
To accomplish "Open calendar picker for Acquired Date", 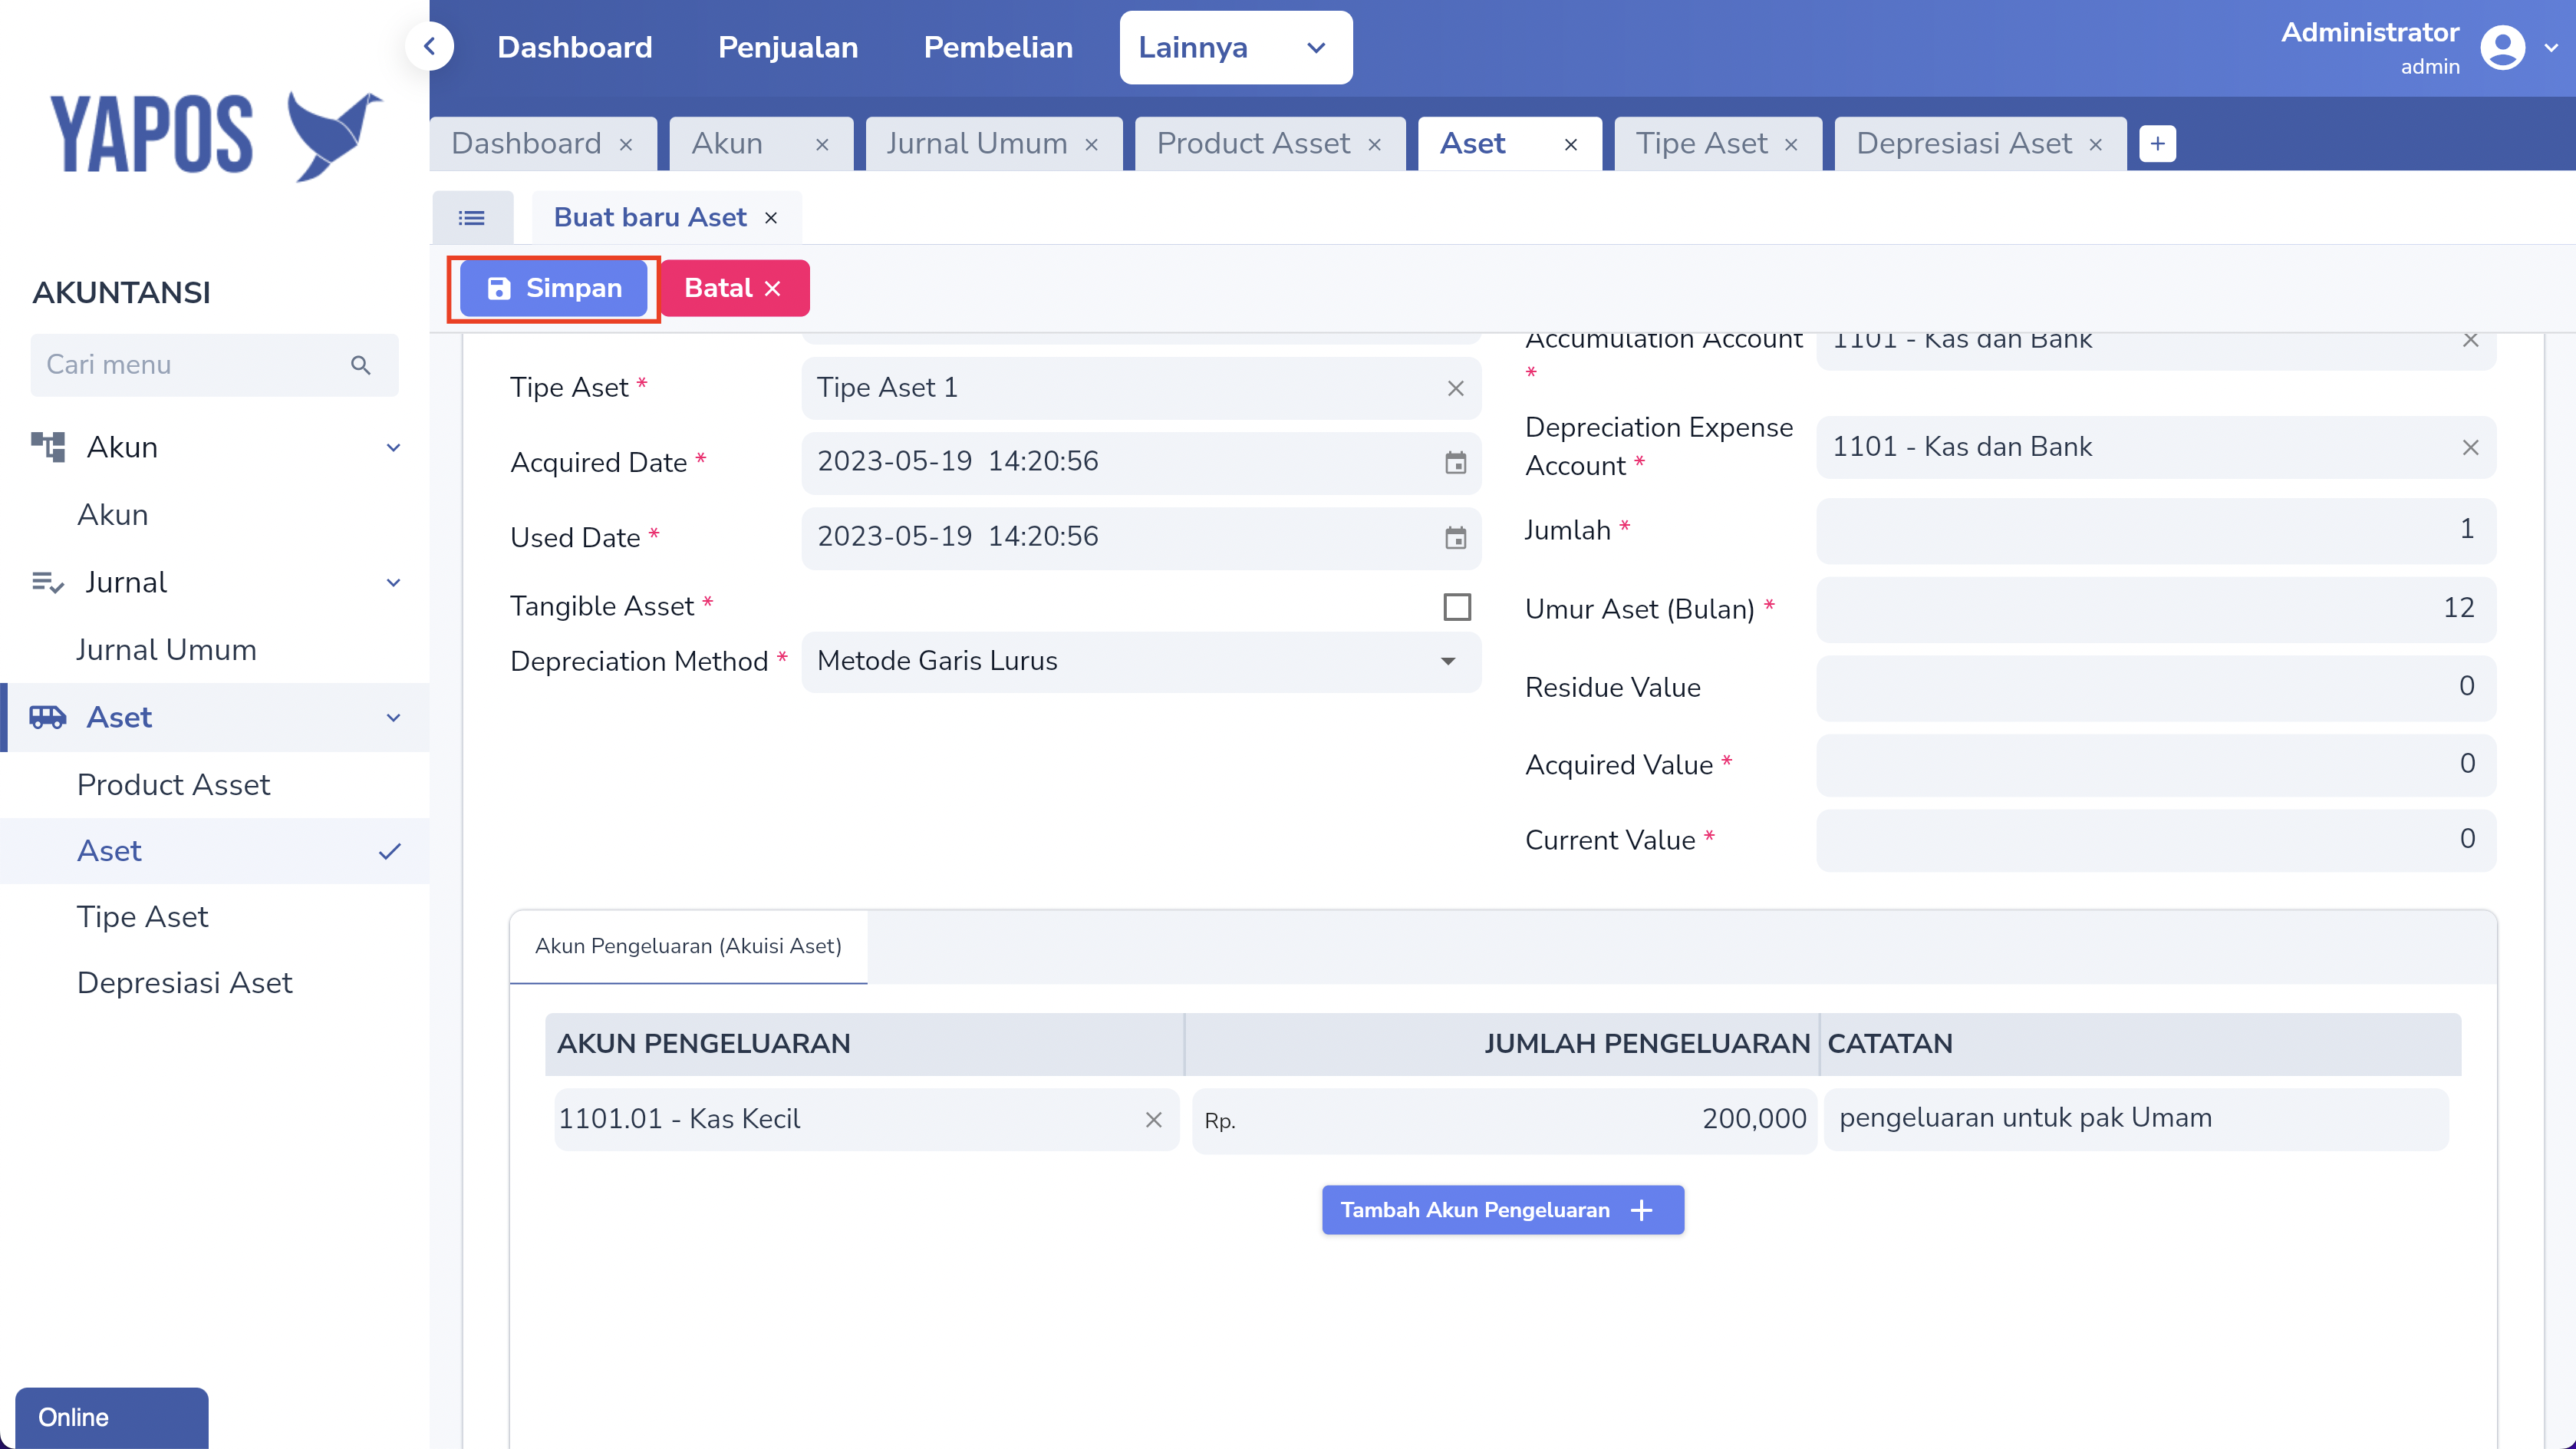I will (1455, 462).
